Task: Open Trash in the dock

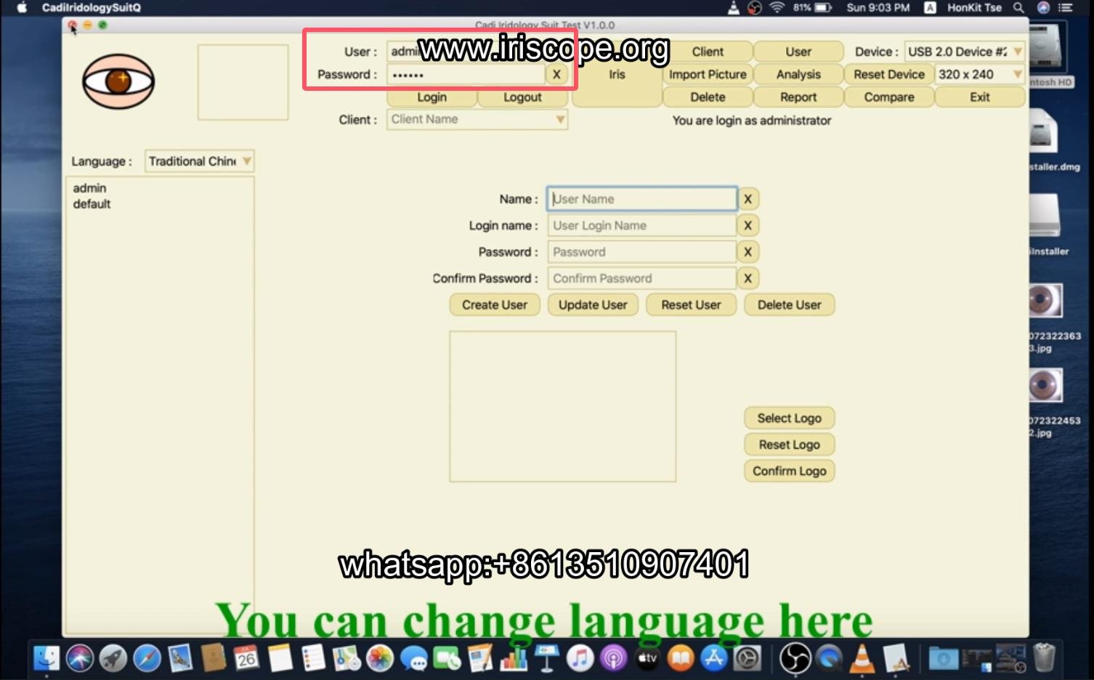Action: coord(1044,657)
